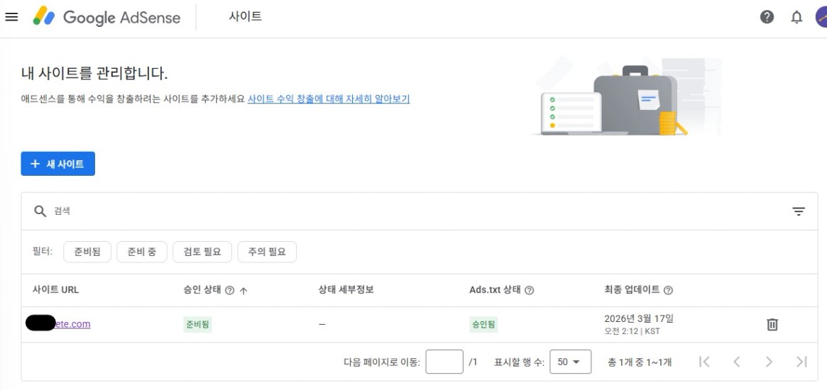Open the help question mark icon
The height and width of the screenshot is (390, 827).
(767, 18)
